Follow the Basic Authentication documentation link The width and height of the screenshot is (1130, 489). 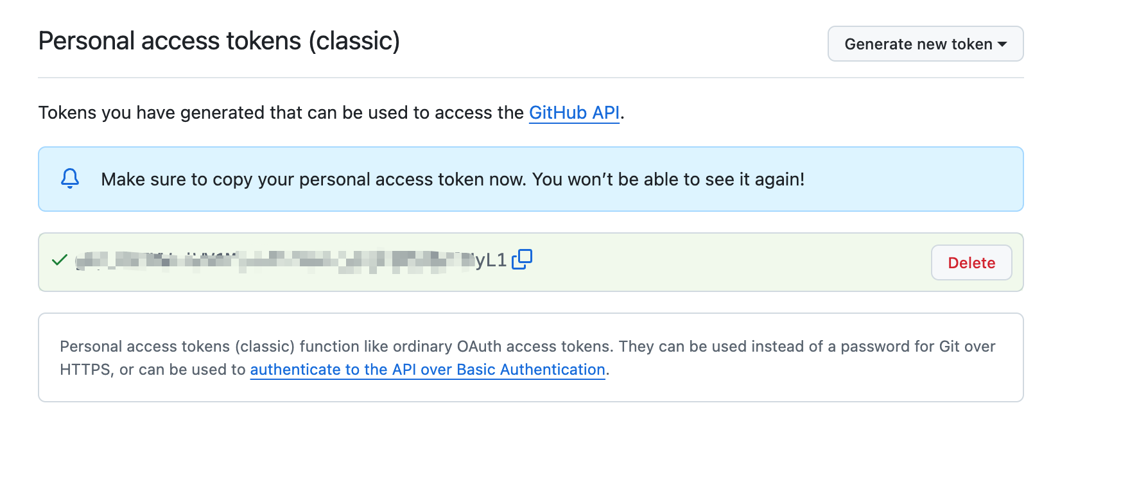(x=428, y=370)
